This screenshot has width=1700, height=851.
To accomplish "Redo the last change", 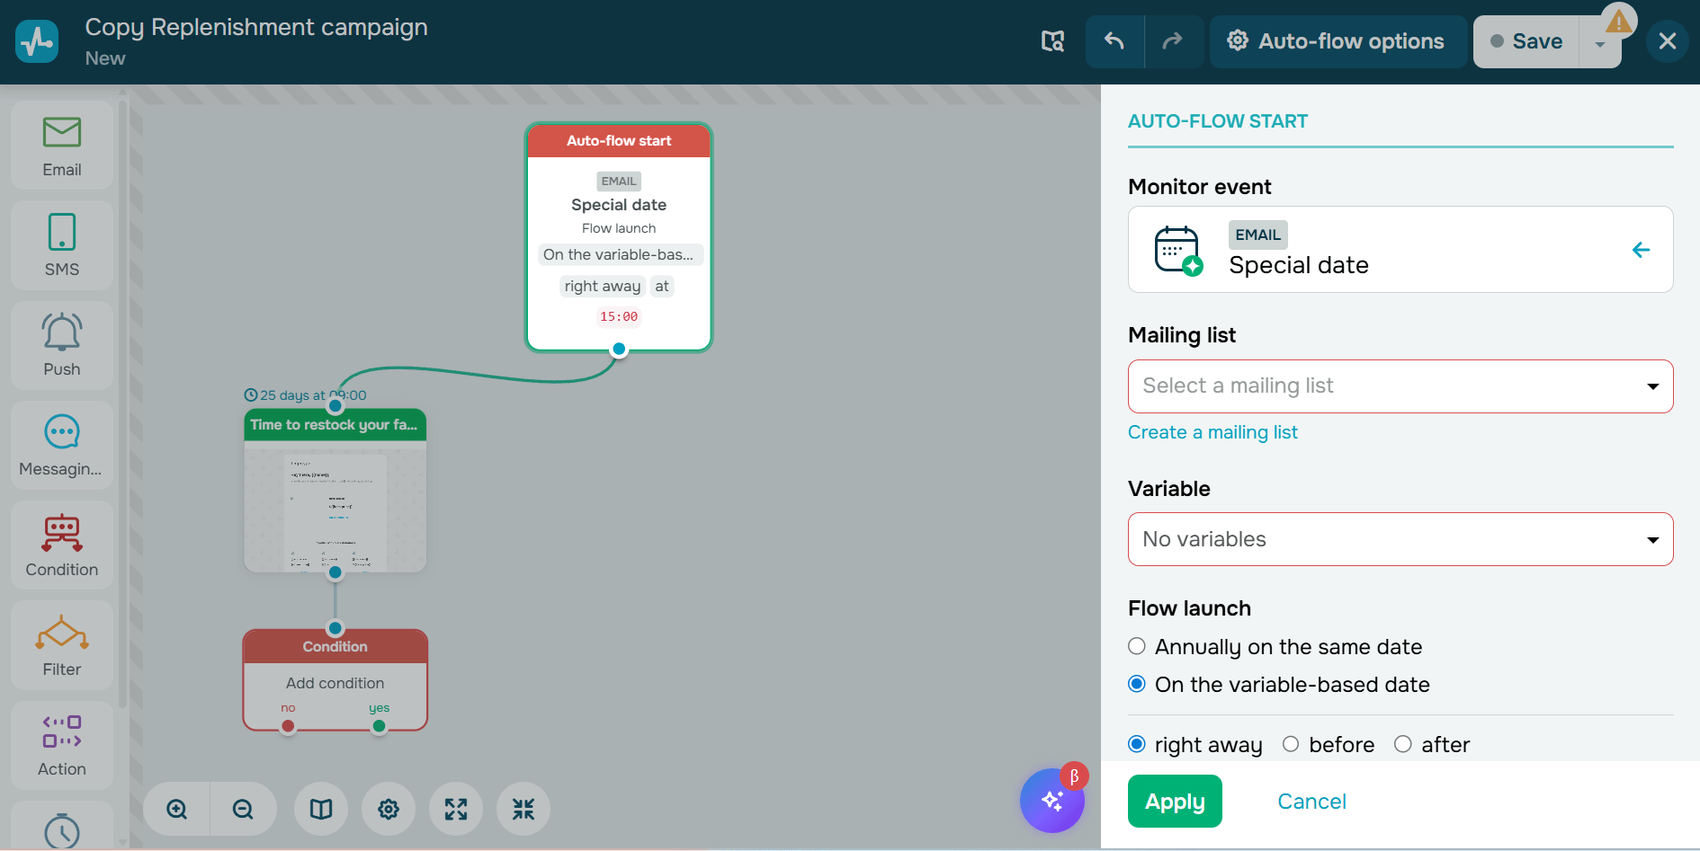I will point(1173,41).
